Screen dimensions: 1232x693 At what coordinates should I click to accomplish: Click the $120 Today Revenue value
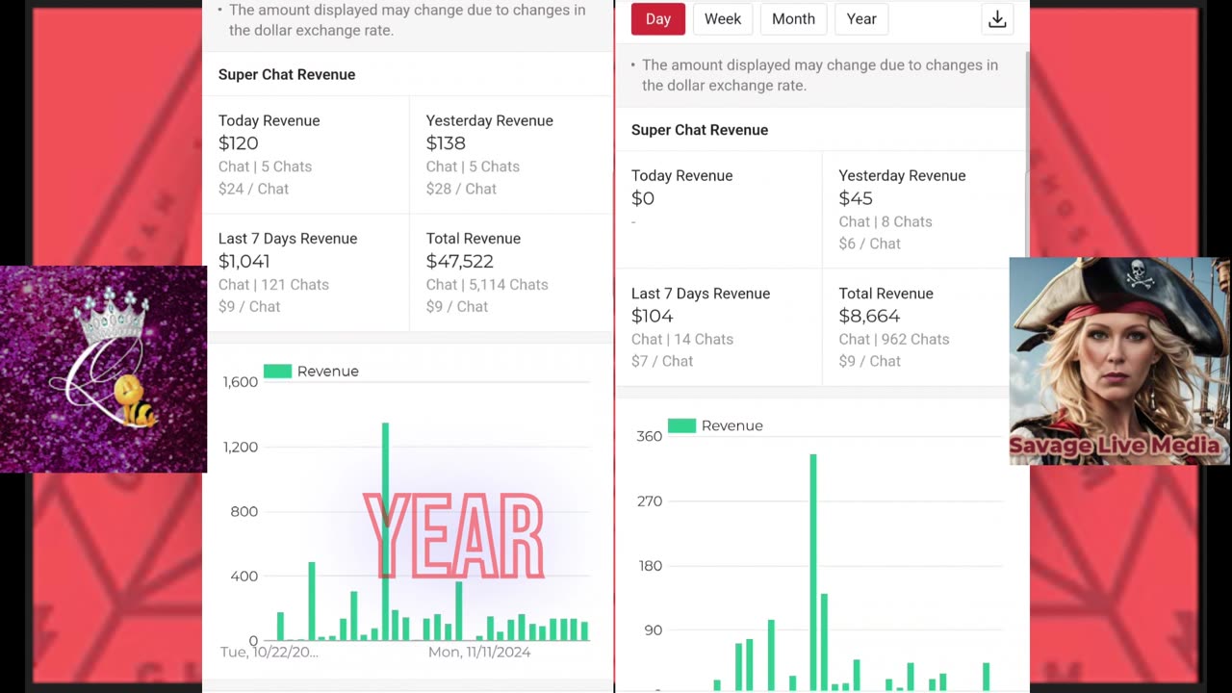239,143
